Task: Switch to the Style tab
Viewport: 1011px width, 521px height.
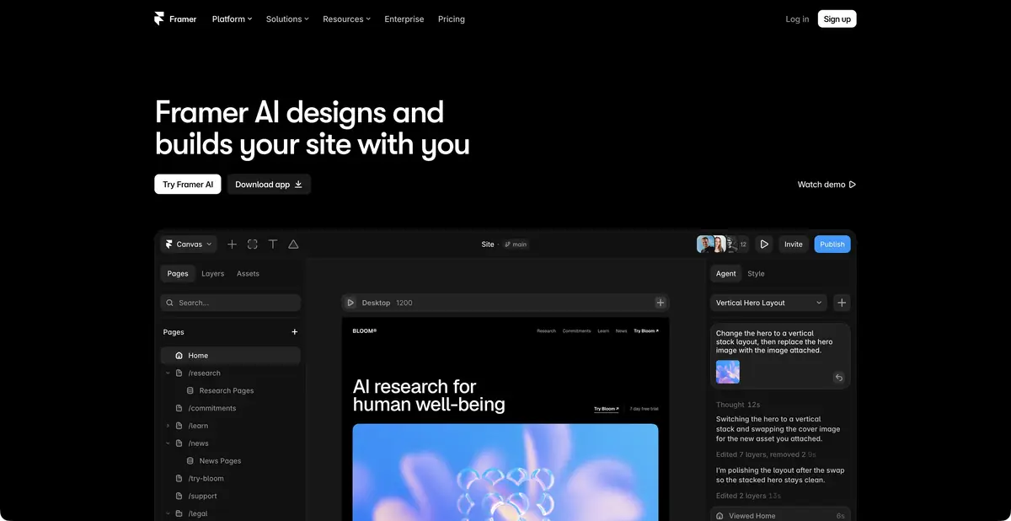Action: pos(757,274)
